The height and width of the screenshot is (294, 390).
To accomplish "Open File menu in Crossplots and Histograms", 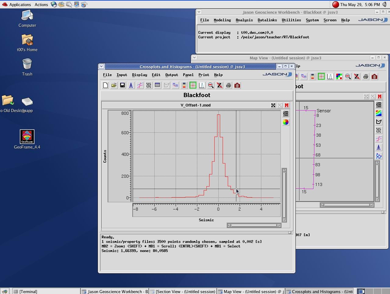I will 107,75.
